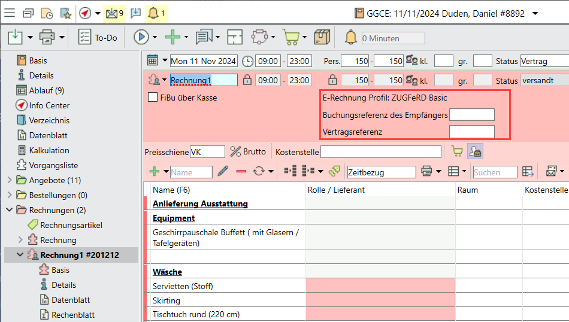Viewport: 569px width, 322px height.
Task: Click the Brutto percent toggle icon
Action: click(x=235, y=152)
